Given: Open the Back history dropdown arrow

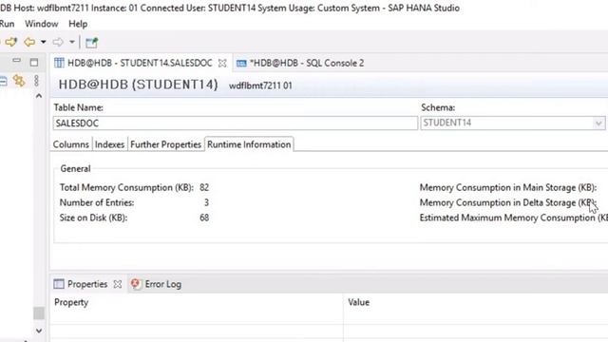Looking at the screenshot, I should (x=44, y=42).
